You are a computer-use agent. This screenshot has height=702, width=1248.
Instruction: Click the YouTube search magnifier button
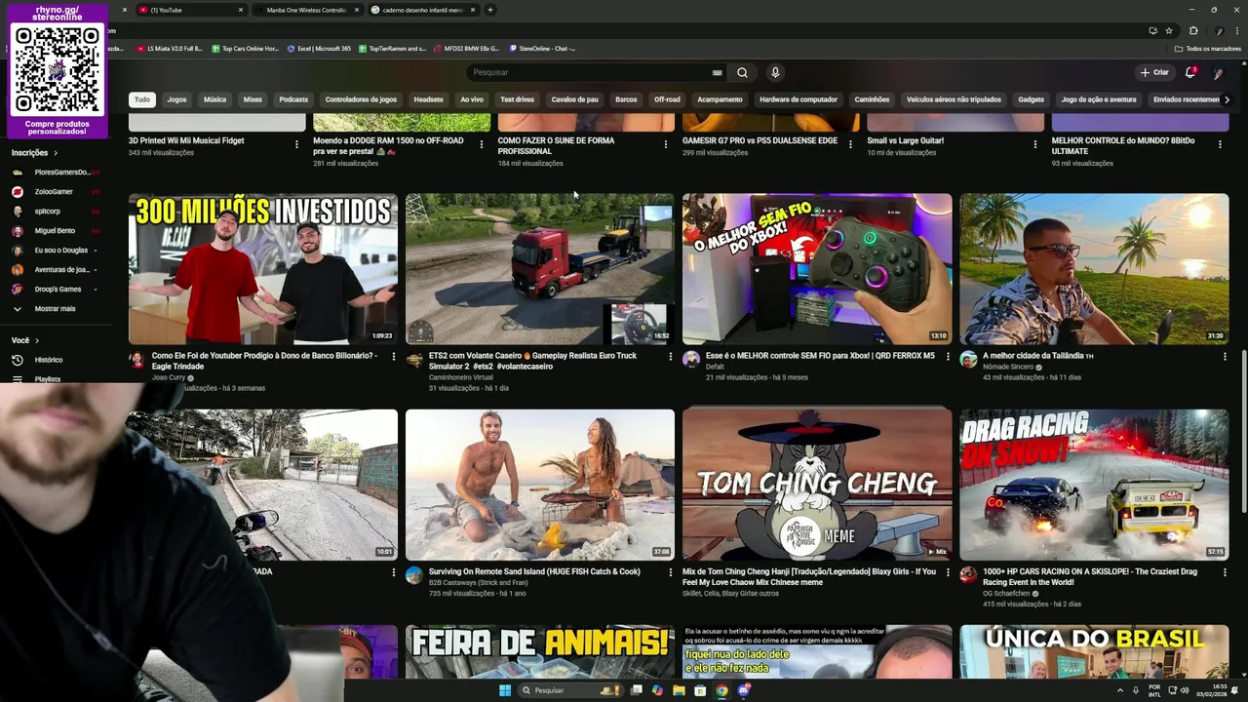[x=742, y=72]
